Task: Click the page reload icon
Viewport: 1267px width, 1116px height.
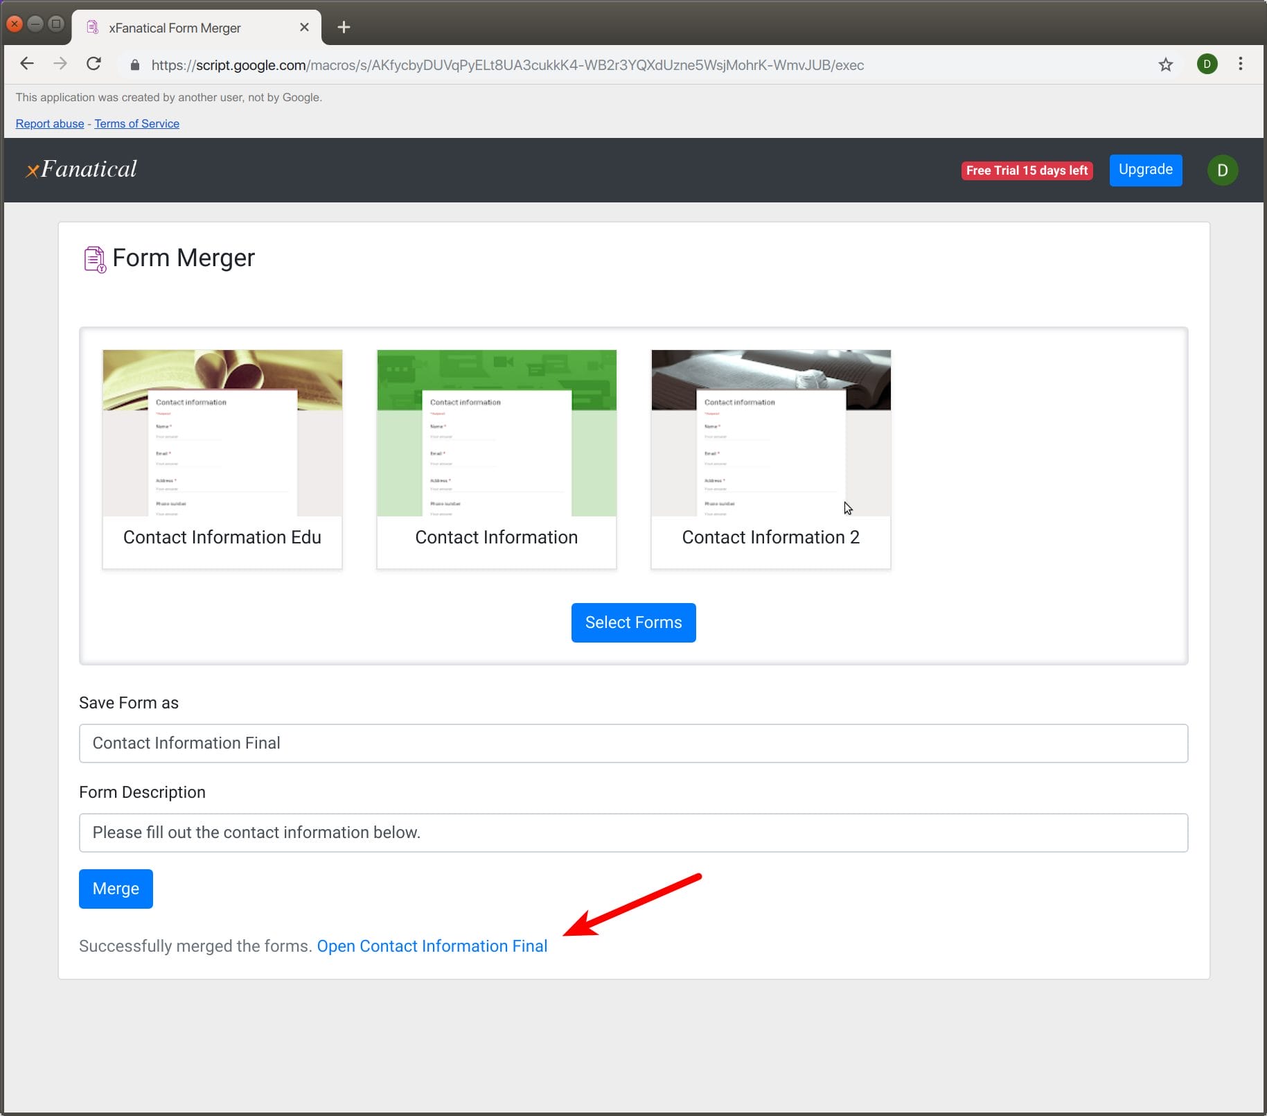Action: pyautogui.click(x=94, y=64)
